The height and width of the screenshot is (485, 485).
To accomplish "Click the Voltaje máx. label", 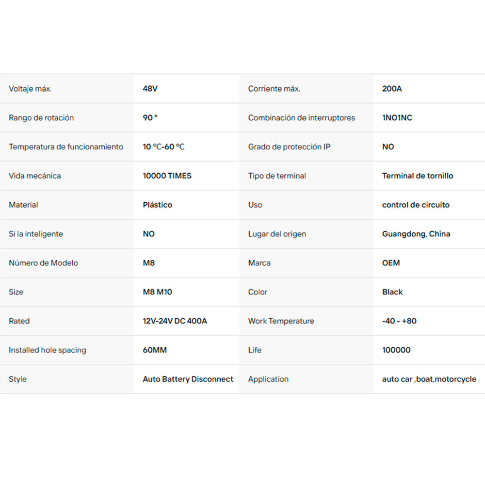I will (30, 89).
